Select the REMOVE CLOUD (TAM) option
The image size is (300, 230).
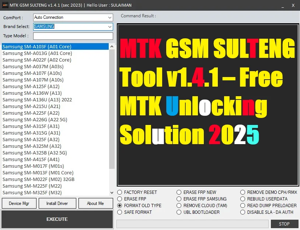(202, 206)
